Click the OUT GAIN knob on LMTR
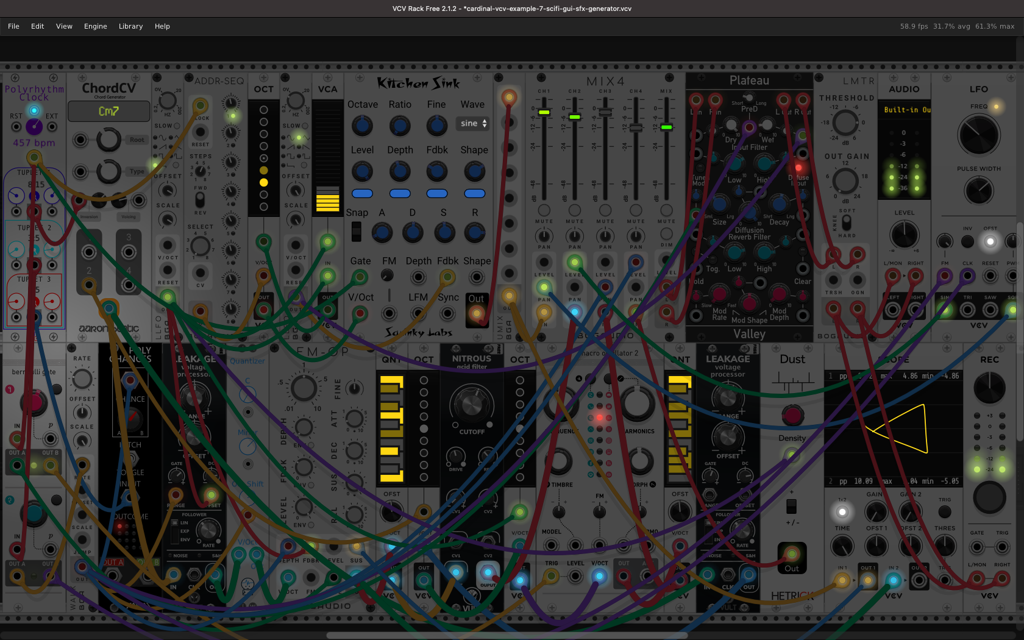1024x640 pixels. coord(845,180)
